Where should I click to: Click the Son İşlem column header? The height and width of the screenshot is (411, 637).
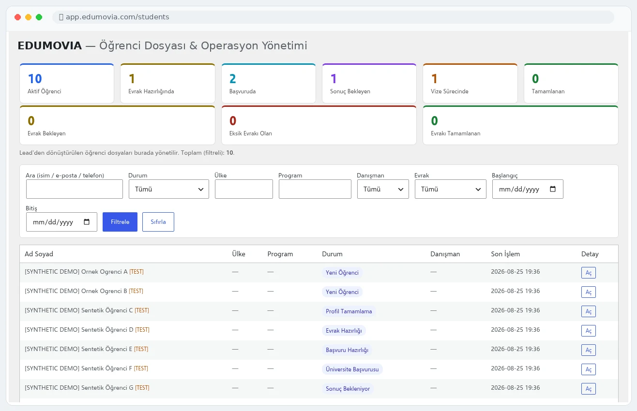coord(505,254)
